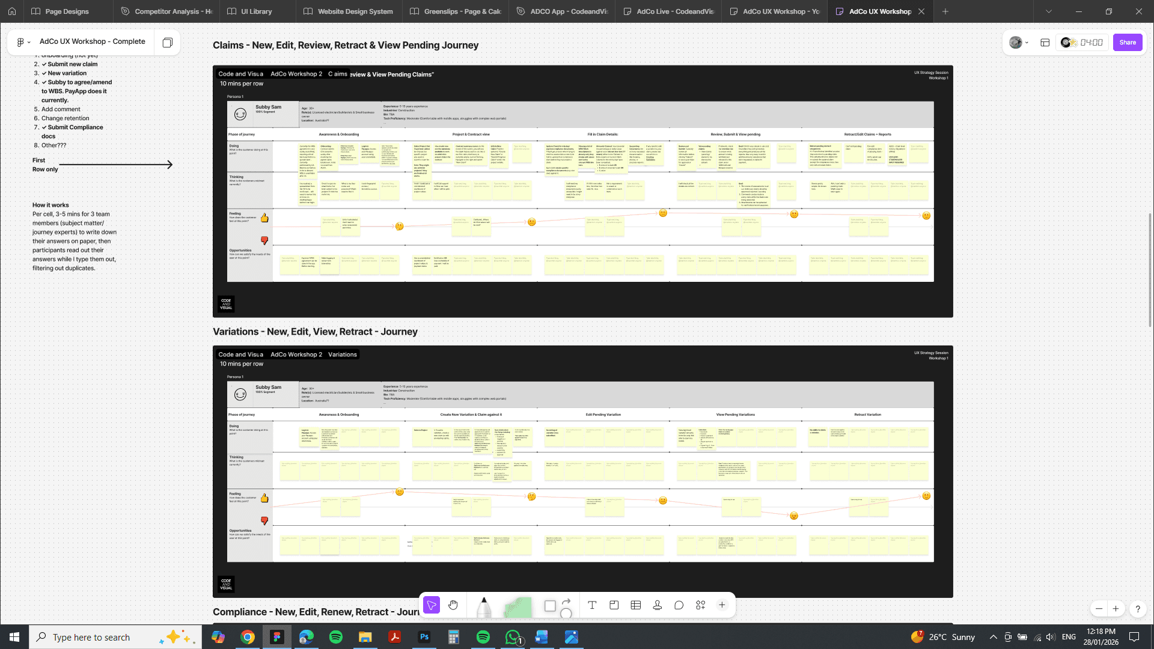The width and height of the screenshot is (1154, 649).
Task: Open the layout view icon
Action: pyautogui.click(x=1045, y=42)
